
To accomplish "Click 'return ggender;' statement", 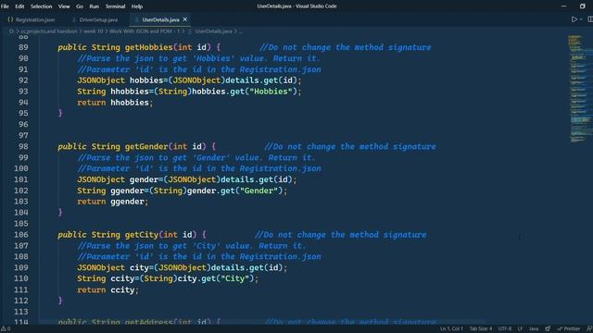I will (x=113, y=202).
